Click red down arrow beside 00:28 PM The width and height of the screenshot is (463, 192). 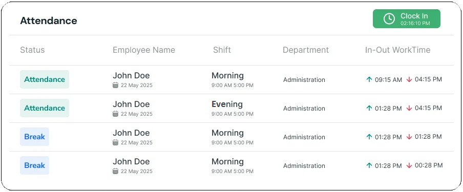point(409,165)
